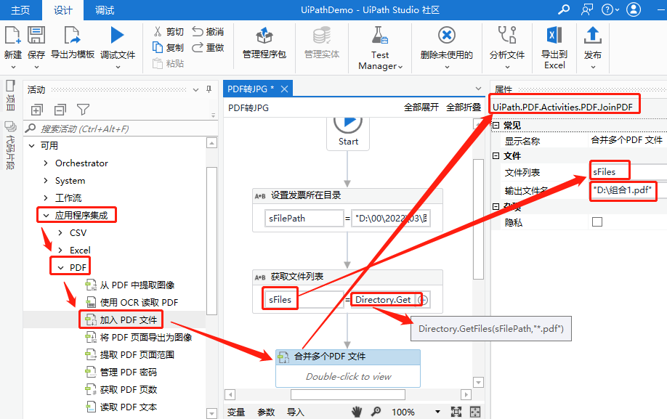Image resolution: width=667 pixels, height=419 pixels.
Task: Click Analyze File (分析文件) icon
Action: [507, 36]
